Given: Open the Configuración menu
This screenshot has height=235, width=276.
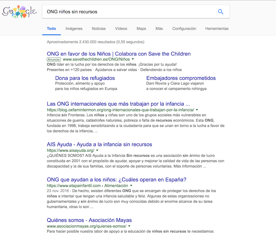Looking at the screenshot, I should click(x=184, y=29).
